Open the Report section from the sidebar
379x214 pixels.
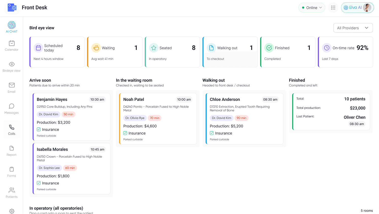[11, 150]
